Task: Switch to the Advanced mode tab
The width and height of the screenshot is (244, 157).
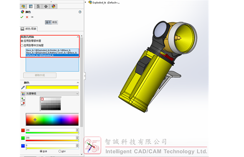Action: (x=55, y=22)
